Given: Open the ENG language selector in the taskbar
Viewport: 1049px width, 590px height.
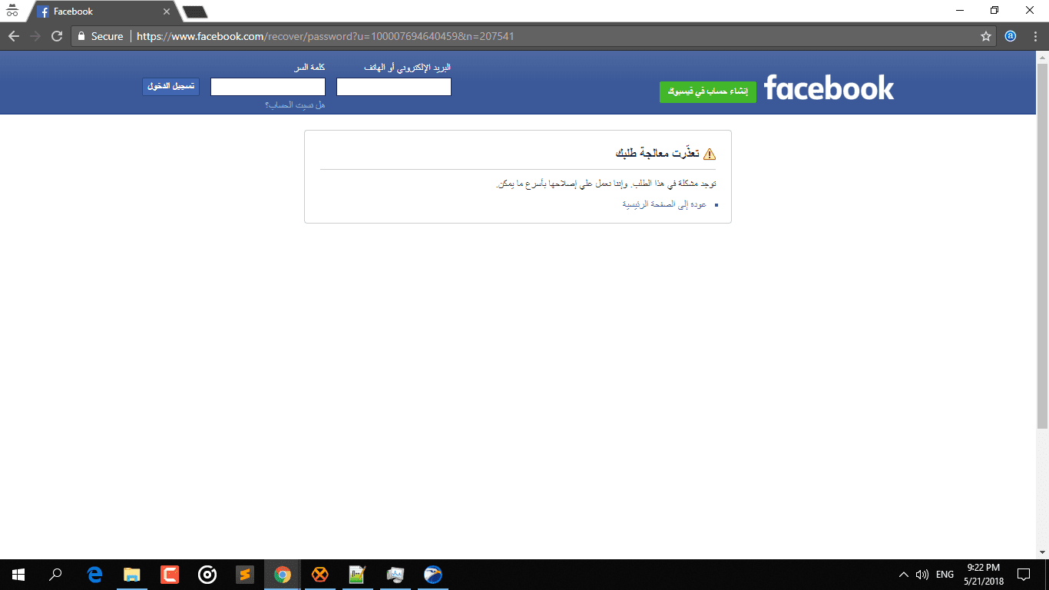Looking at the screenshot, I should [x=945, y=575].
